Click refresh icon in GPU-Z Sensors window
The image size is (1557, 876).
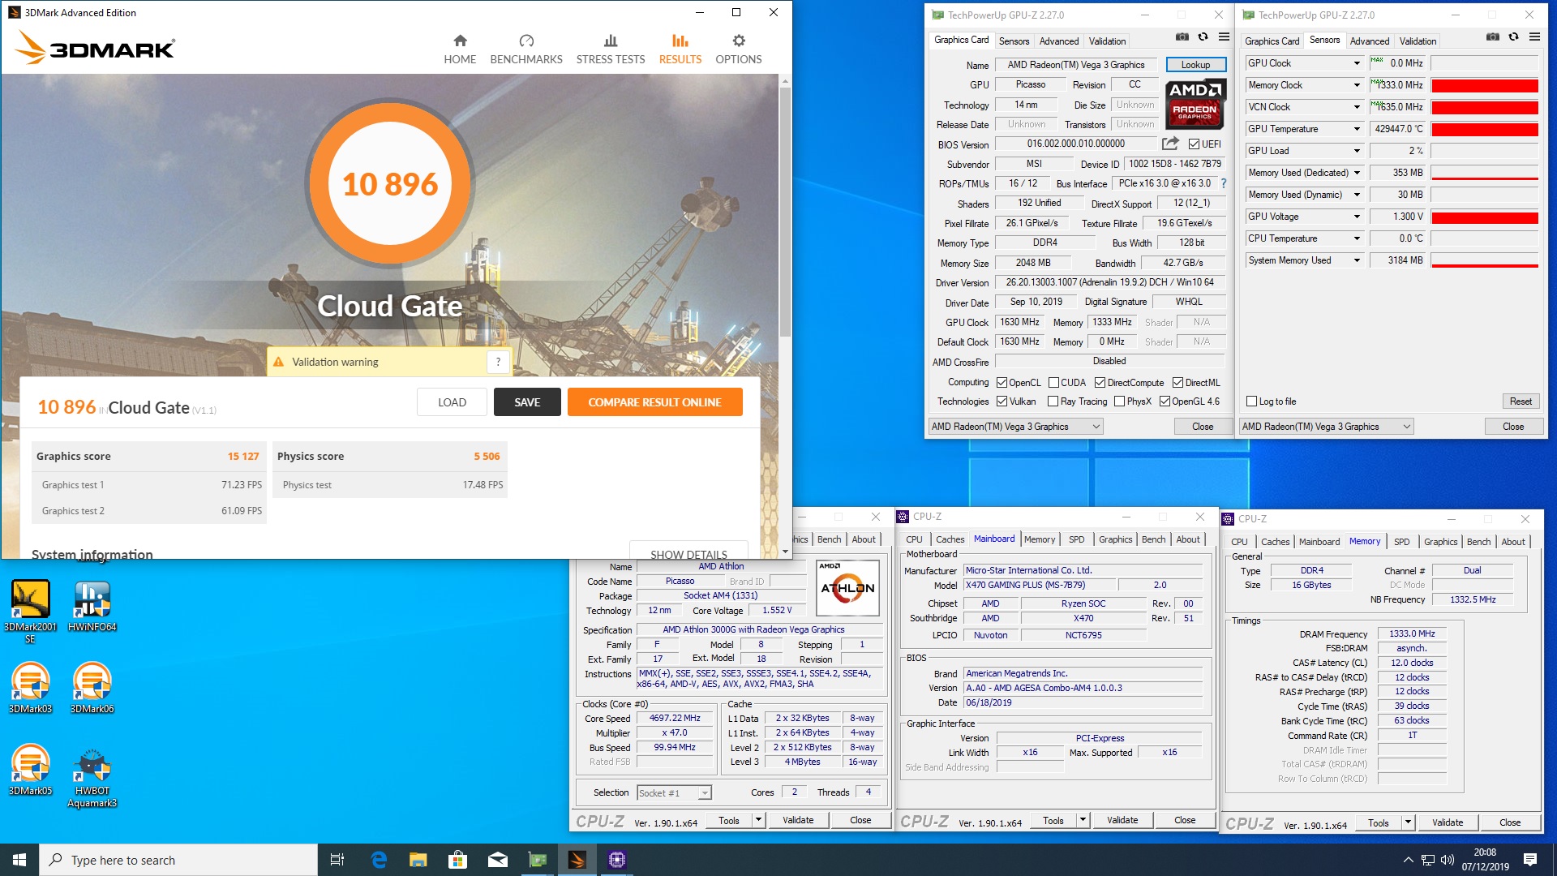click(1514, 37)
